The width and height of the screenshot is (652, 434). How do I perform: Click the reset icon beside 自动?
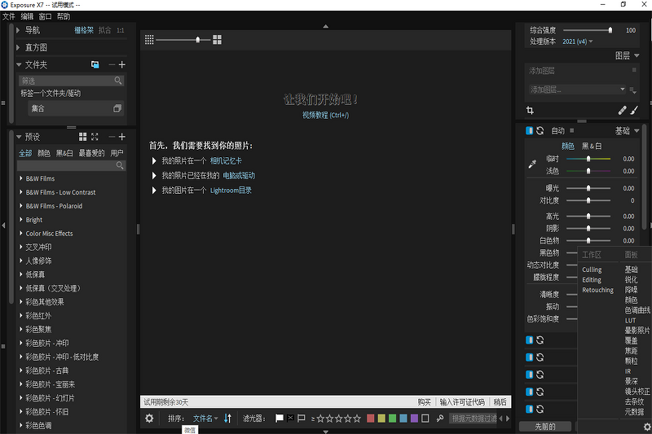tap(540, 131)
